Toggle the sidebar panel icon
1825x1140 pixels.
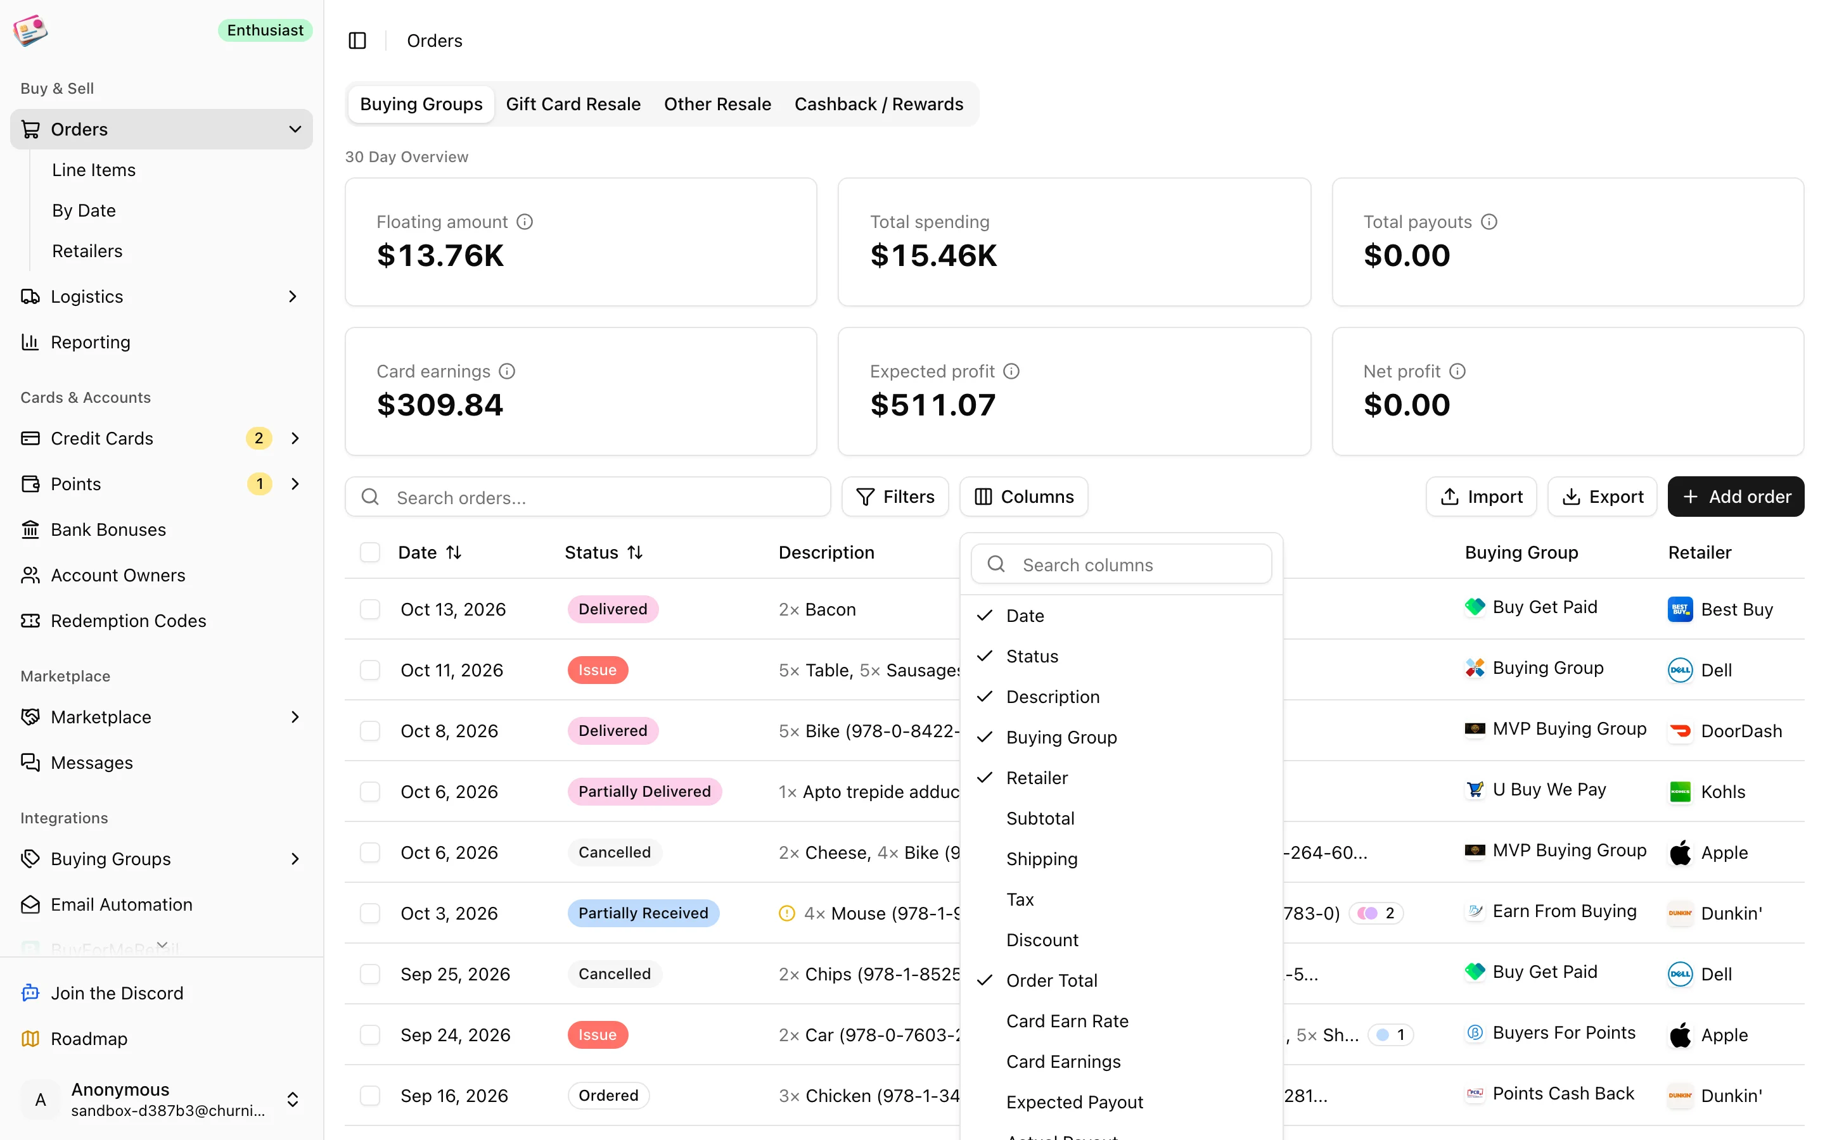click(357, 41)
